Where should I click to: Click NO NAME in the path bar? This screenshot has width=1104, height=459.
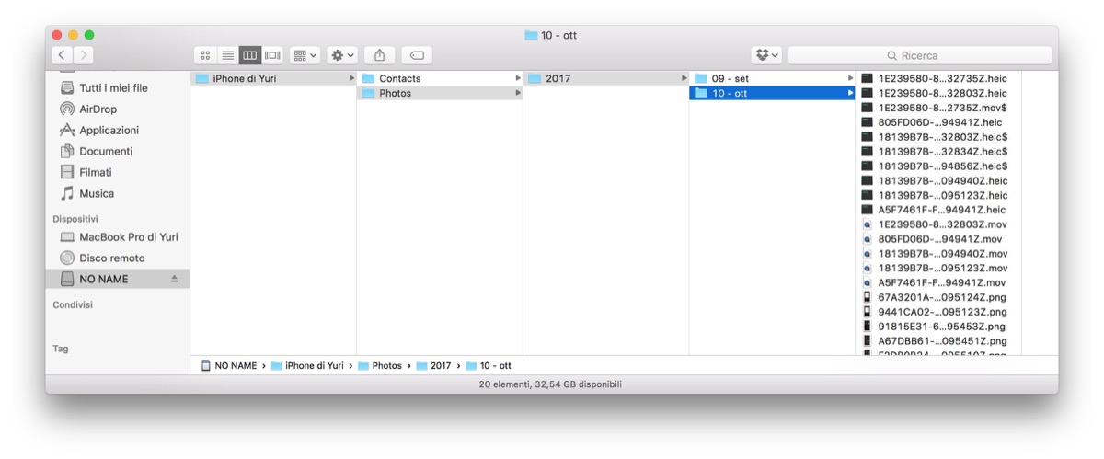click(229, 366)
